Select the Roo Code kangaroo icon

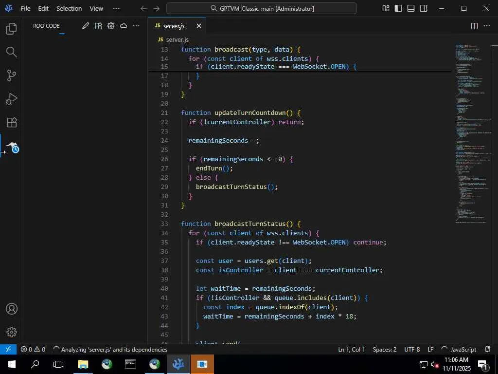pos(13,147)
